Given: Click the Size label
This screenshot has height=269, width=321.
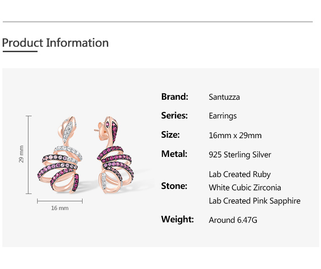Looking at the screenshot, I should click(170, 134).
